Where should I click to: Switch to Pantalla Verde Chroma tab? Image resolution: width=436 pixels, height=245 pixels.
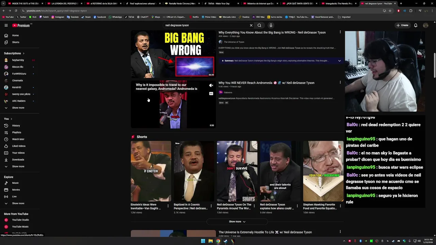pyautogui.click(x=182, y=3)
